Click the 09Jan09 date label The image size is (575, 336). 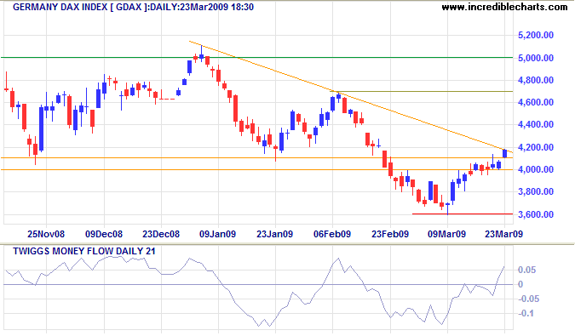pyautogui.click(x=218, y=234)
